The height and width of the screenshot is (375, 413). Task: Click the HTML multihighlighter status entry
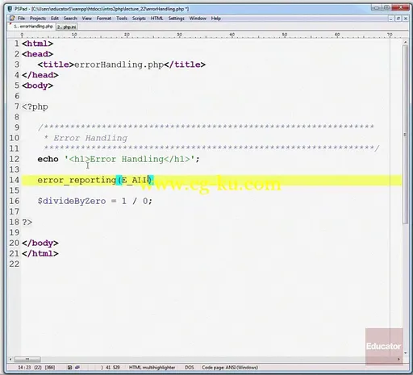pyautogui.click(x=152, y=368)
